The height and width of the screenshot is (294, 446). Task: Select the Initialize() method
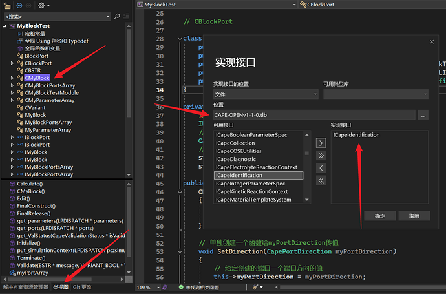(28, 243)
